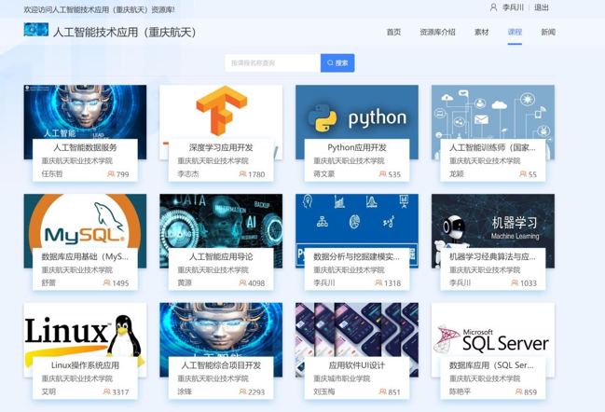Click teacher name 黄源

tap(185, 282)
